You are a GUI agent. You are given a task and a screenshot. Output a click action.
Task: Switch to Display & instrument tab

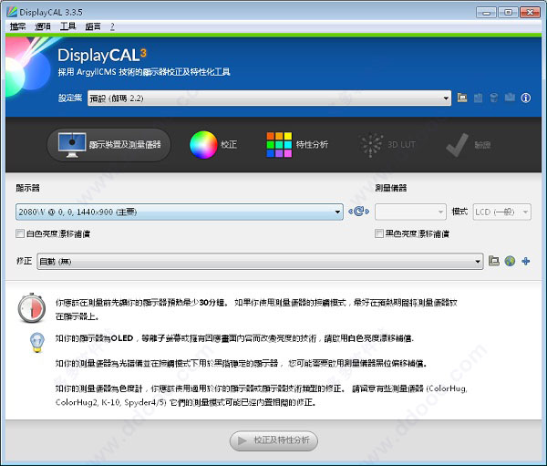(x=108, y=144)
